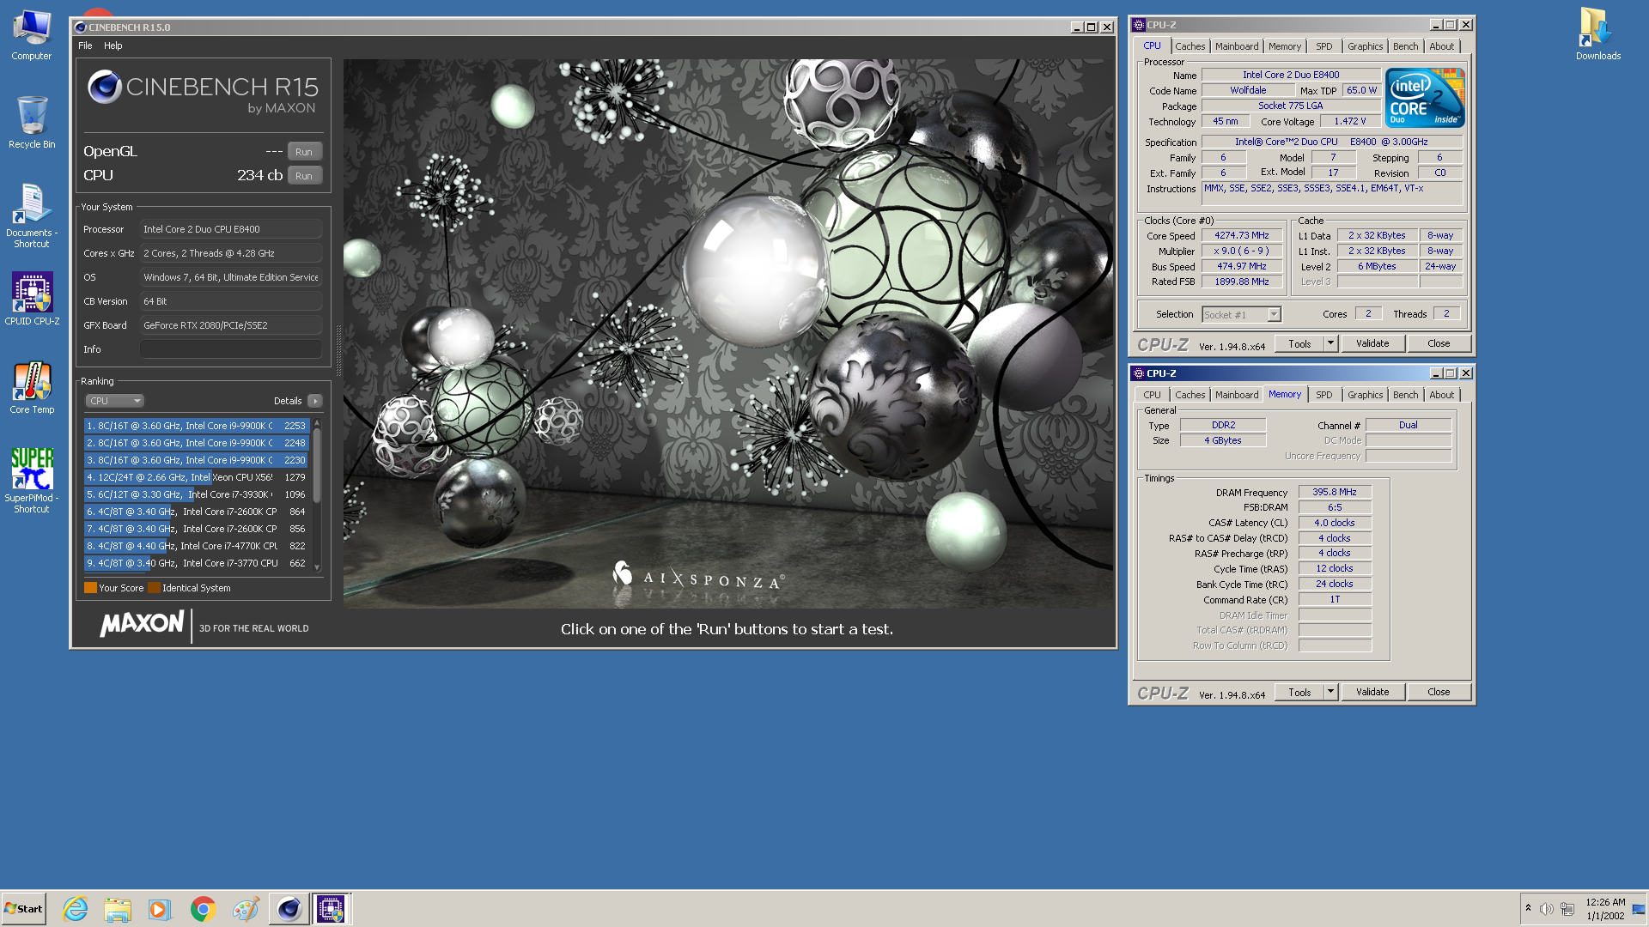This screenshot has width=1649, height=927.
Task: Open Bench tab in bottom CPU-Z
Action: point(1406,395)
